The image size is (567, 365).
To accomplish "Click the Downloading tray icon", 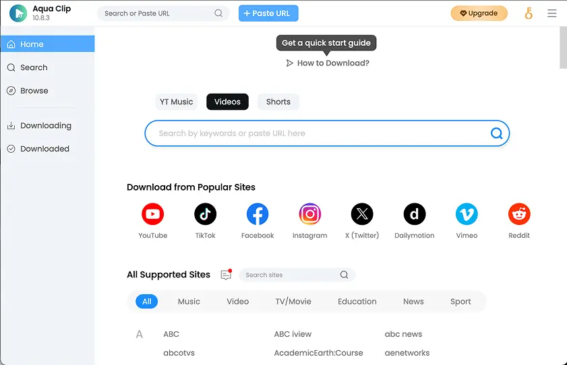I will (x=11, y=126).
